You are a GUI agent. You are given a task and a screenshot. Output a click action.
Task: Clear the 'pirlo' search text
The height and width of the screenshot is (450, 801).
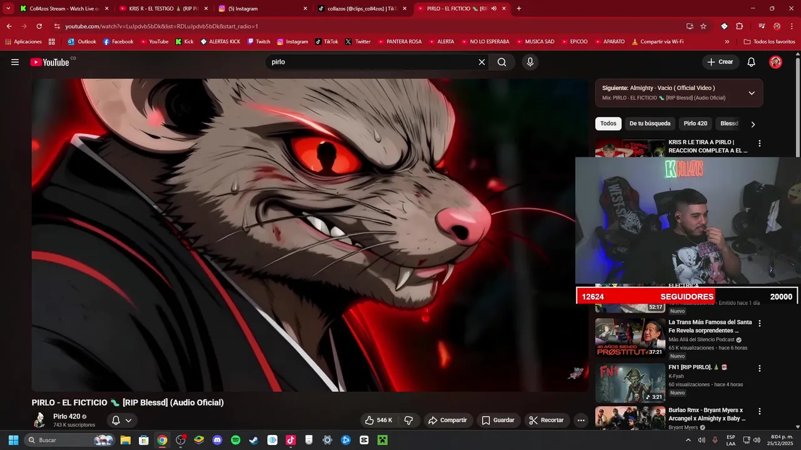(482, 62)
